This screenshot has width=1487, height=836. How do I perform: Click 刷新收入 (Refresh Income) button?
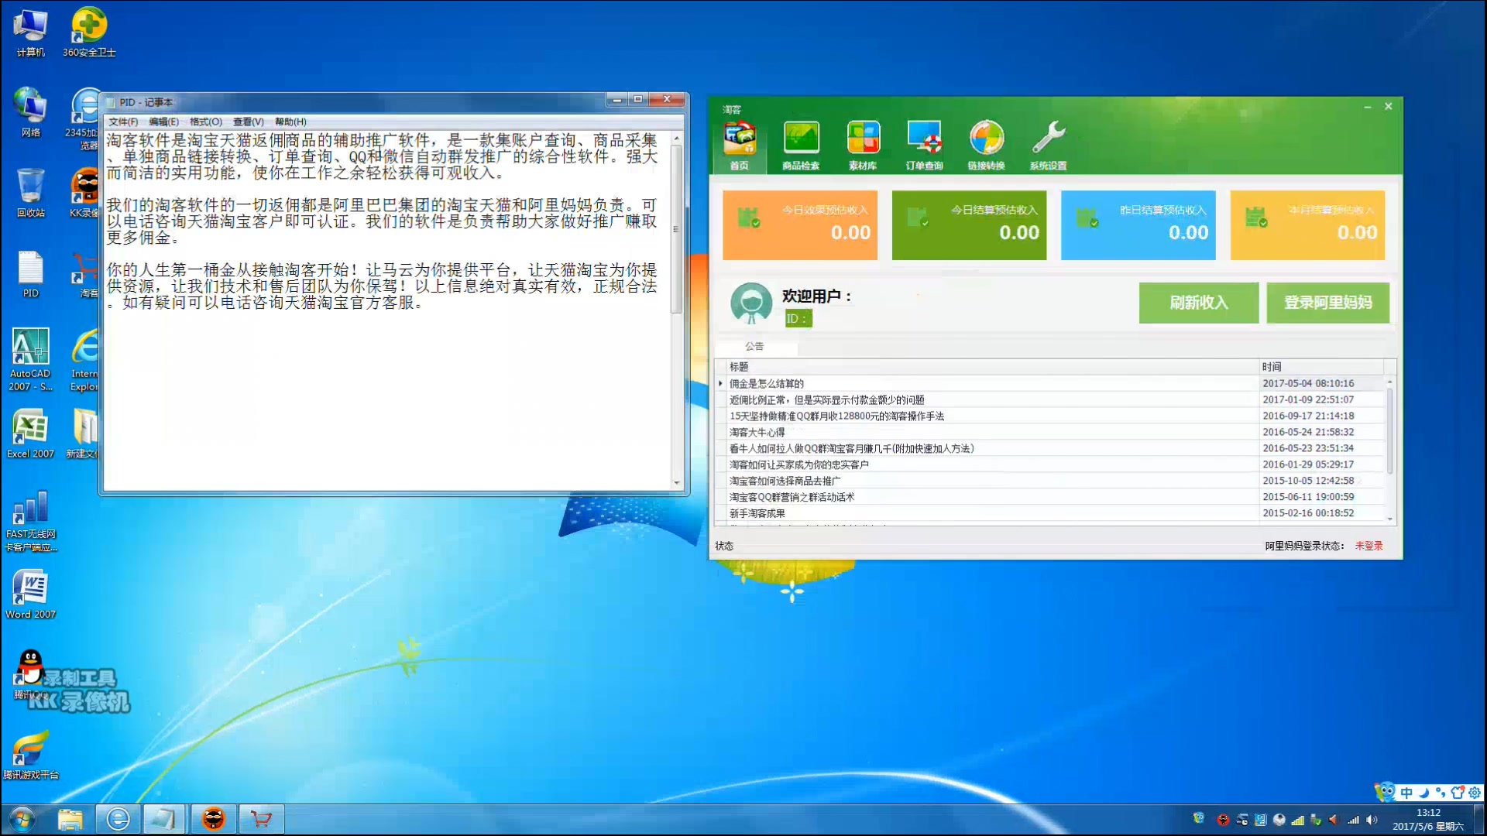[1198, 302]
